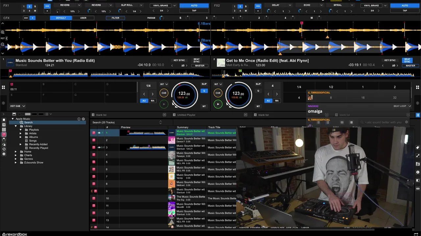Screen dimensions: 421x236
Task: Click the deck 1 master tempo MT button
Action: pos(204,106)
